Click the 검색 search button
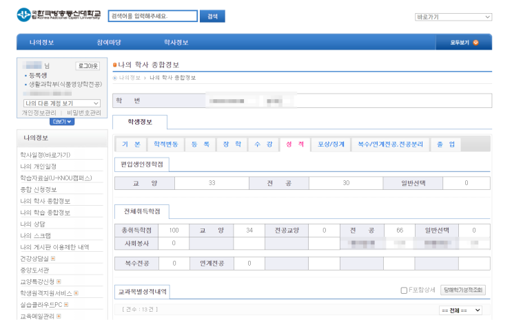The width and height of the screenshot is (512, 320). pyautogui.click(x=212, y=16)
